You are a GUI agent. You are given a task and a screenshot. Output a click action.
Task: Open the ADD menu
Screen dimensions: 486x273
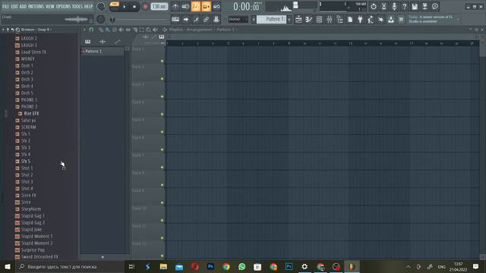24,7
